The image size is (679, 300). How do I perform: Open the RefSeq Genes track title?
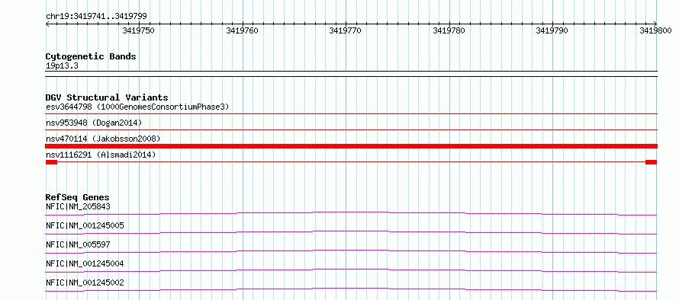pyautogui.click(x=78, y=197)
